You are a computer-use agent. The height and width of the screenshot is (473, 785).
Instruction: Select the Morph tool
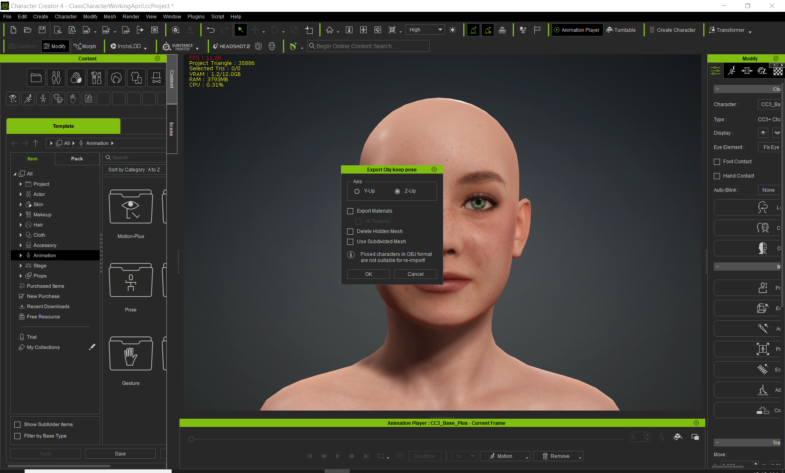(85, 46)
